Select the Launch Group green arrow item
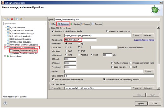The width and height of the screenshot is (164, 108). tap(15, 56)
